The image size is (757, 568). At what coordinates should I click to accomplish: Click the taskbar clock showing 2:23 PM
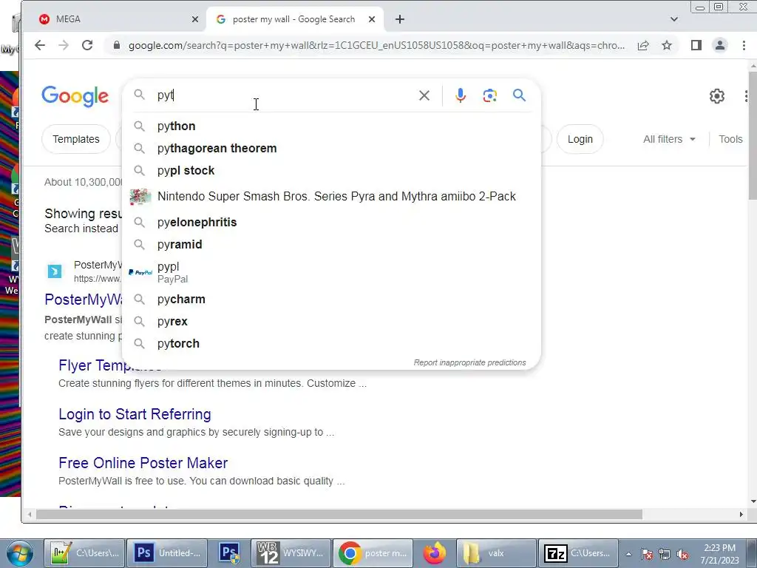[x=719, y=553]
